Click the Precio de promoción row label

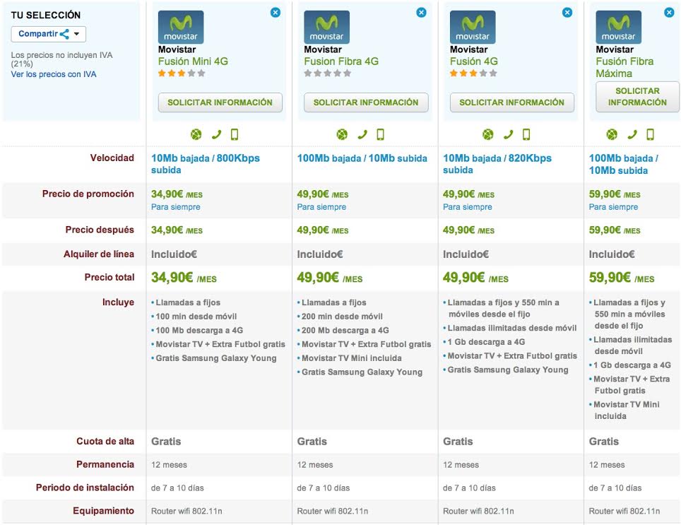click(88, 194)
